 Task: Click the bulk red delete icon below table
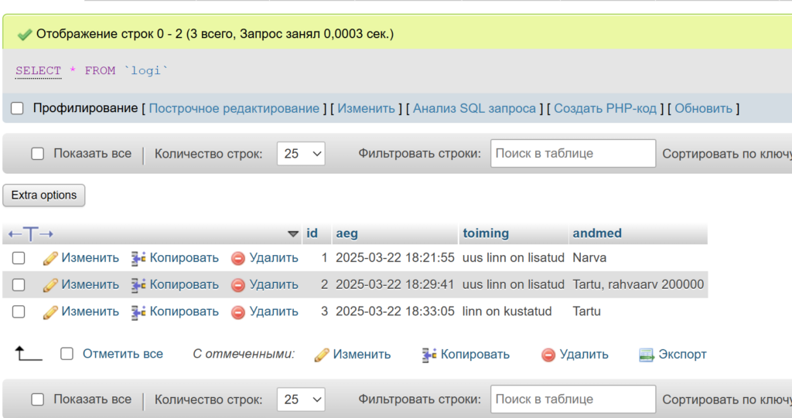(x=548, y=355)
